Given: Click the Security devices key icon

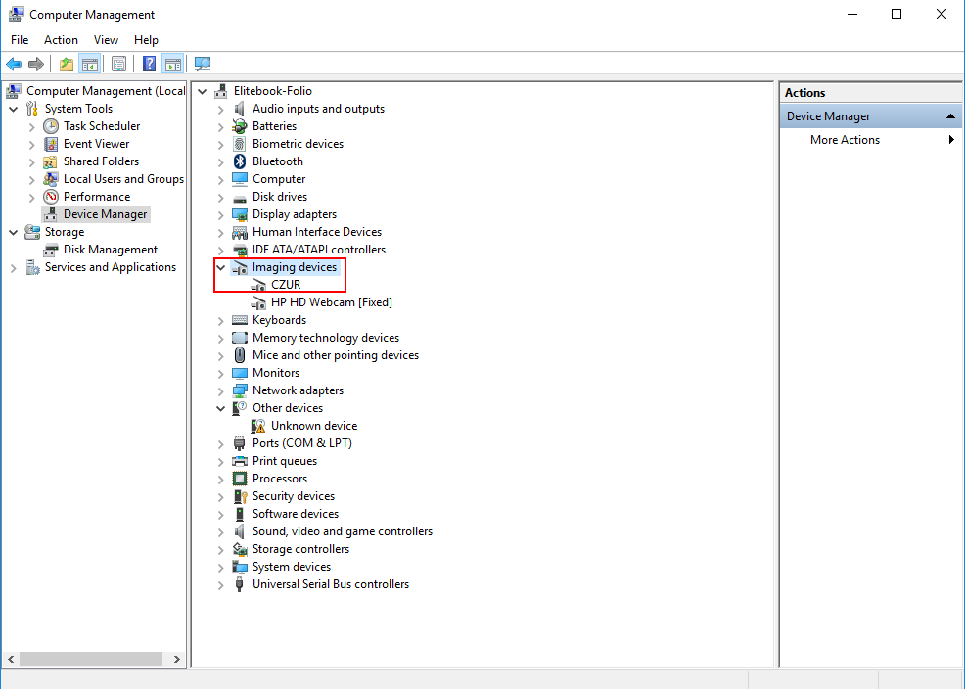Looking at the screenshot, I should [240, 496].
